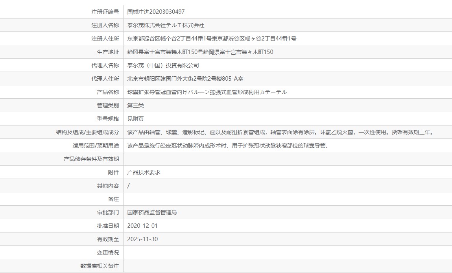
Task: Click the 数据库相关备注 label
Action: (100, 266)
